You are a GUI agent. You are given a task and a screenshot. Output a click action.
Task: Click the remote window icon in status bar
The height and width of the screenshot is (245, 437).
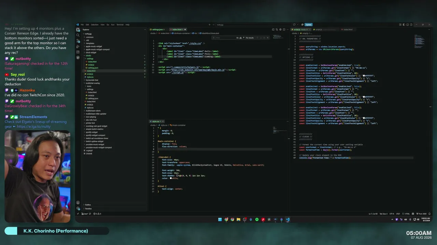coord(78,214)
